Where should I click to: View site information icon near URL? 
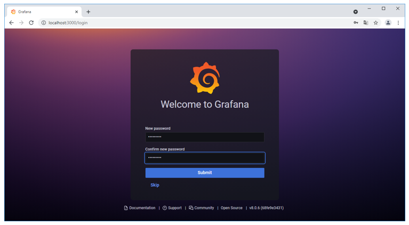click(x=44, y=23)
